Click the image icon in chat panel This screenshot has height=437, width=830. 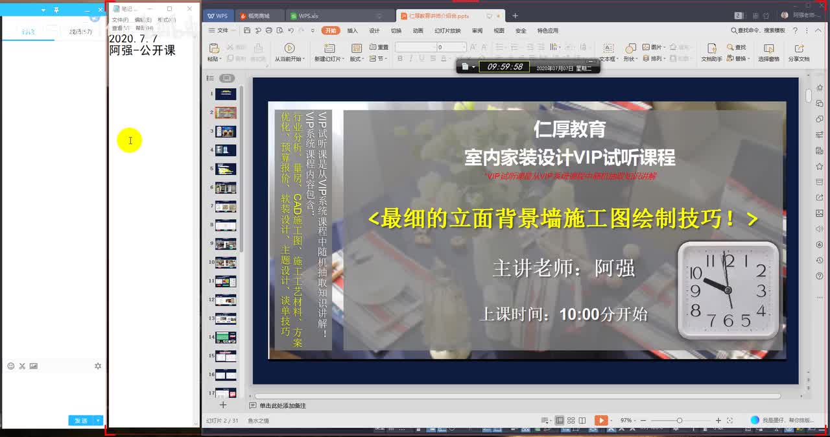[34, 366]
